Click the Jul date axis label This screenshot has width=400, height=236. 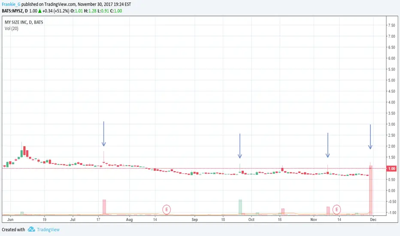(73, 219)
